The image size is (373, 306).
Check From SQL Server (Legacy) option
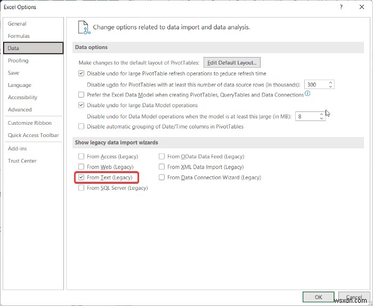coord(82,188)
